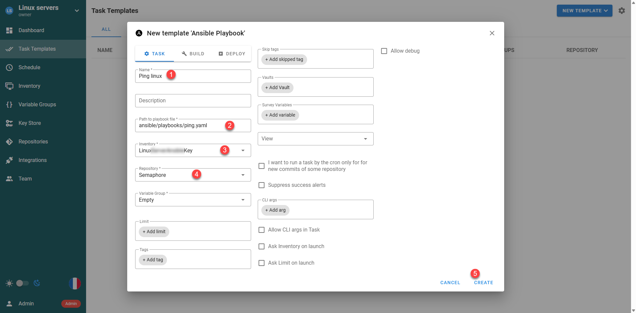Screen dimensions: 636x313
Task: Check Suppress success alerts
Action: [x=261, y=185]
